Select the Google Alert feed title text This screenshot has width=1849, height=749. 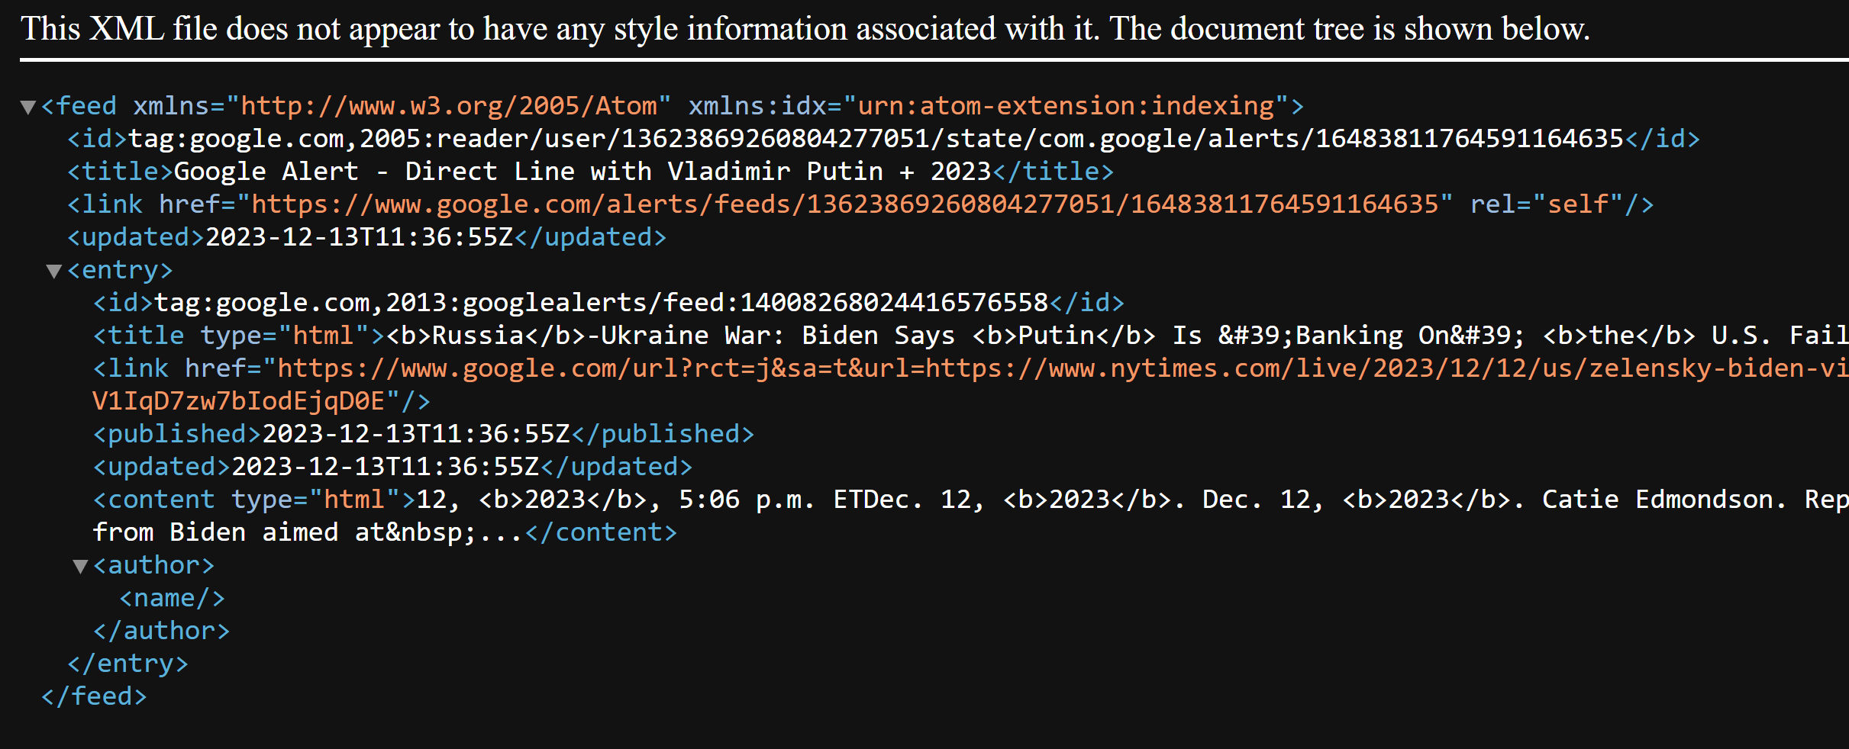click(x=582, y=172)
